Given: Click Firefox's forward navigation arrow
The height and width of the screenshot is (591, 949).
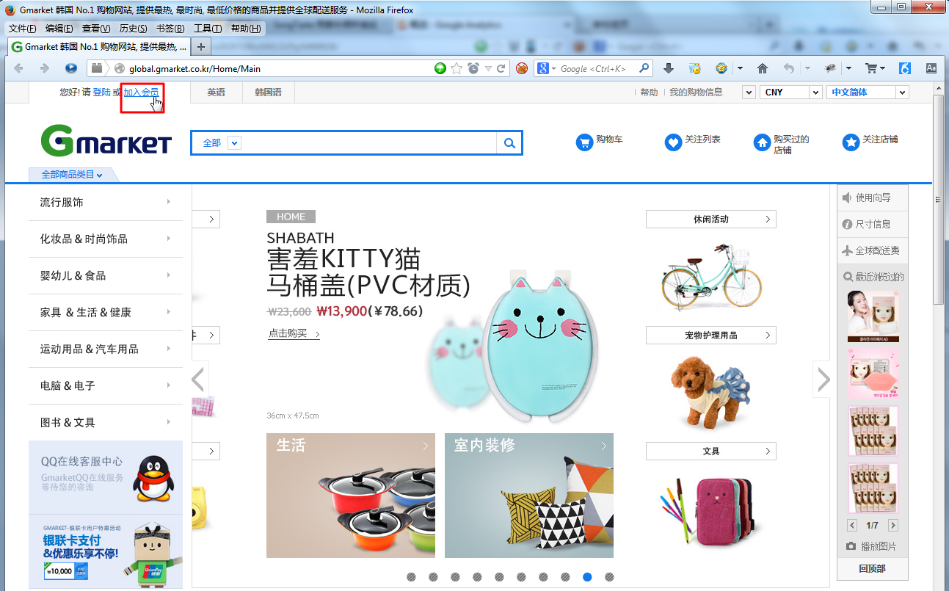Looking at the screenshot, I should 44,68.
